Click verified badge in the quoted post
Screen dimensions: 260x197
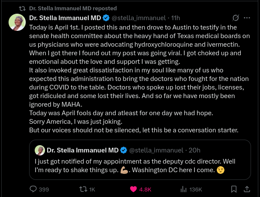[123, 150]
